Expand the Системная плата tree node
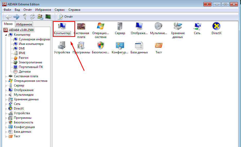The width and height of the screenshot is (241, 147). tap(6, 76)
